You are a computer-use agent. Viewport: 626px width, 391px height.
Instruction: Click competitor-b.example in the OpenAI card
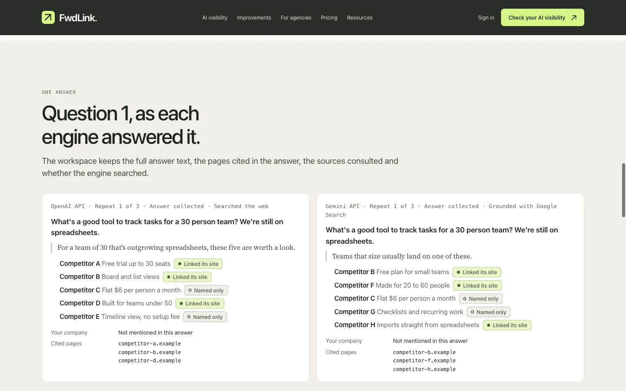(150, 352)
